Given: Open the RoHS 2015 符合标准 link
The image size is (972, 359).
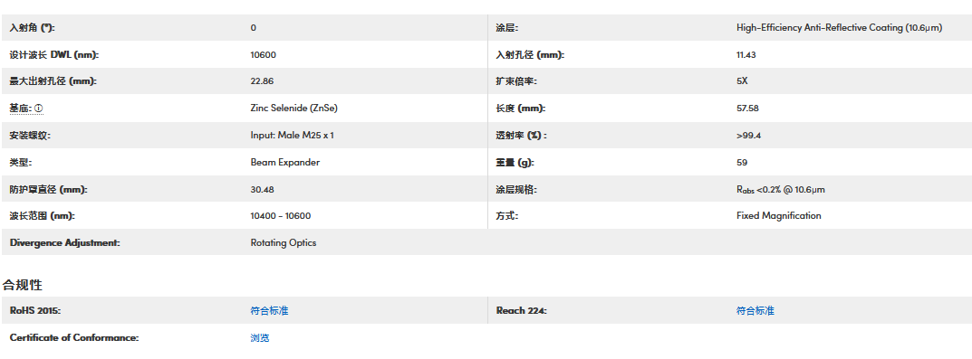Looking at the screenshot, I should [269, 311].
